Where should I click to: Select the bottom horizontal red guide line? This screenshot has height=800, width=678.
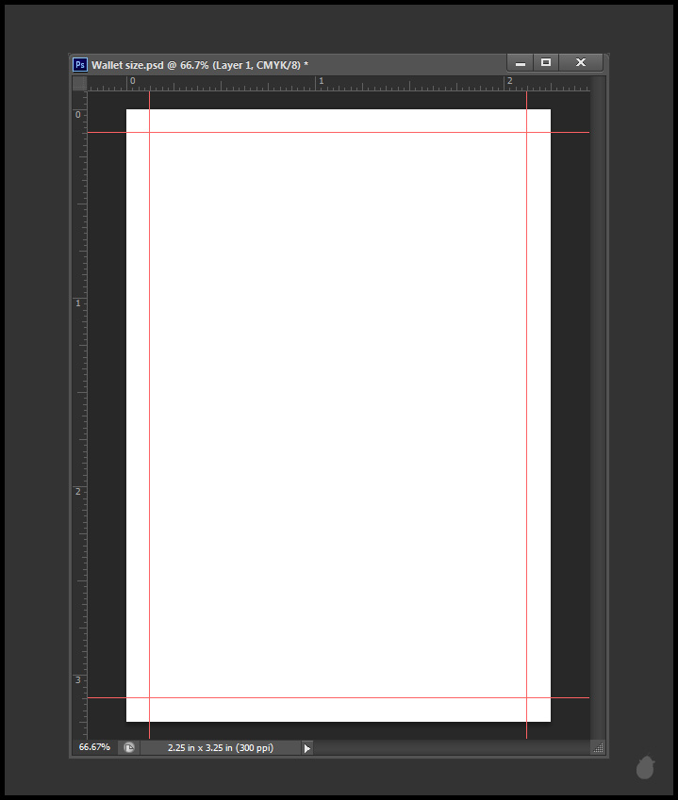[339, 698]
